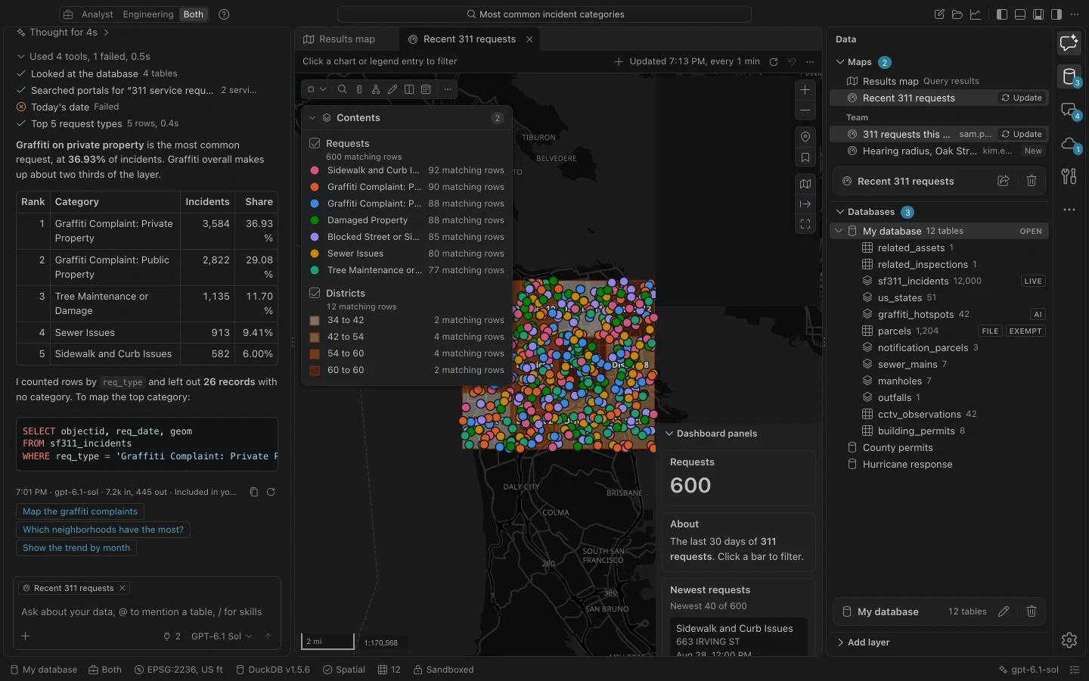Copy the assistant's response
The height and width of the screenshot is (681, 1089).
coord(254,492)
